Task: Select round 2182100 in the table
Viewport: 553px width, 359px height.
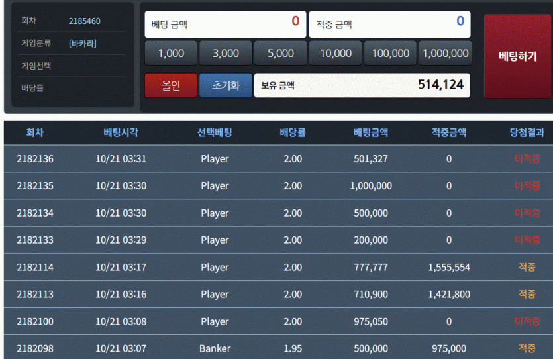Action: (x=35, y=322)
